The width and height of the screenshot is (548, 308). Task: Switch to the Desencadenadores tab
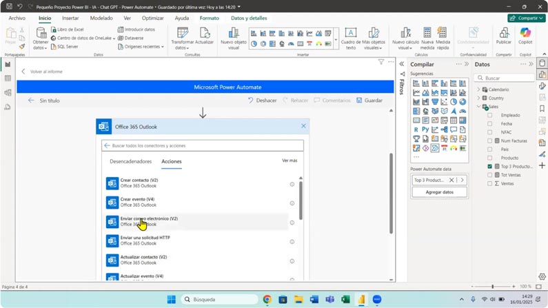(130, 161)
